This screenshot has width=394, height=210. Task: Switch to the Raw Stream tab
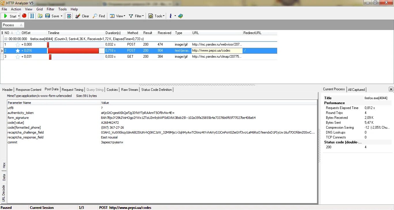tap(130, 90)
